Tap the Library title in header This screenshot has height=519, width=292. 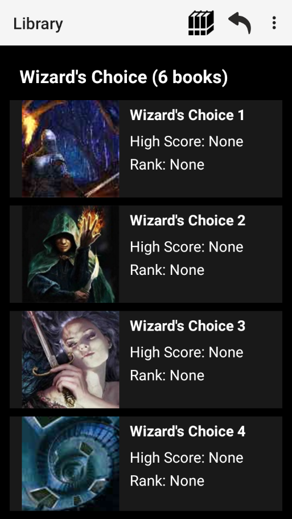[x=38, y=24]
